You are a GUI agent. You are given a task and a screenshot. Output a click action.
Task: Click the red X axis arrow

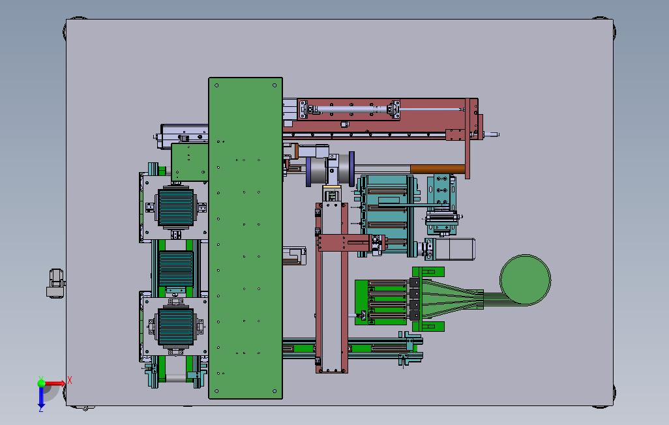(55, 383)
